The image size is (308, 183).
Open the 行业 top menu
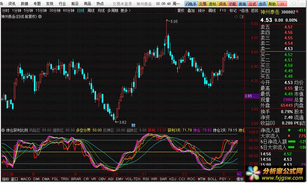click(x=62, y=4)
